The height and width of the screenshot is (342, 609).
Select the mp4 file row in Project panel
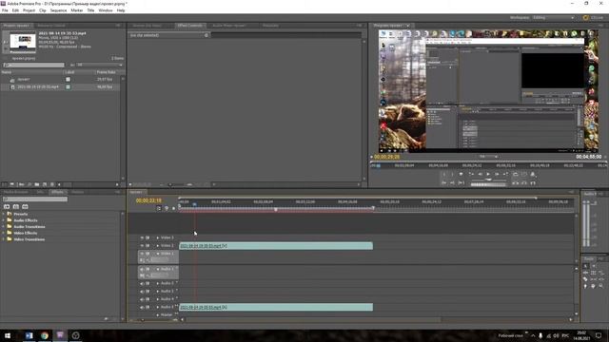pyautogui.click(x=60, y=86)
